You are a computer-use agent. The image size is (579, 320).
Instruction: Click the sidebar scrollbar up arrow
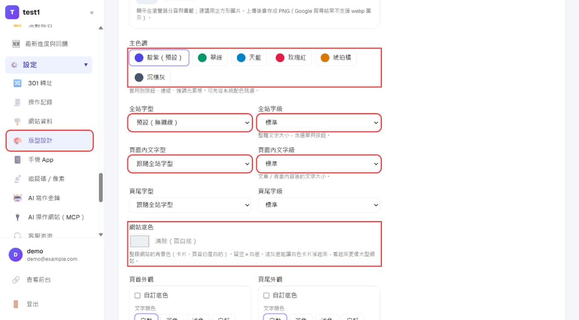click(101, 28)
